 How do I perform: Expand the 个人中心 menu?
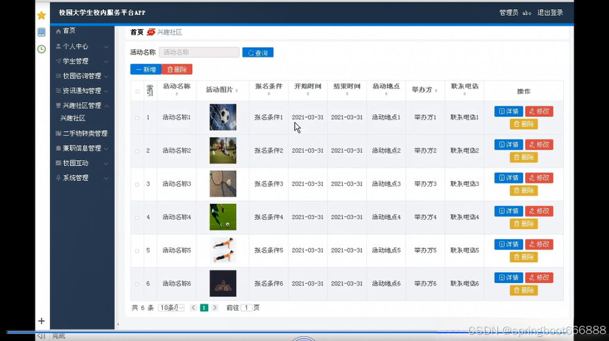click(82, 46)
